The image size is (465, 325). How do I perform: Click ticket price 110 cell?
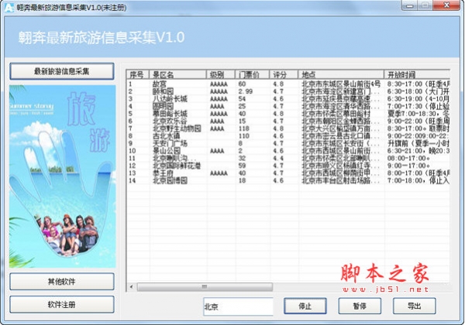(244, 136)
